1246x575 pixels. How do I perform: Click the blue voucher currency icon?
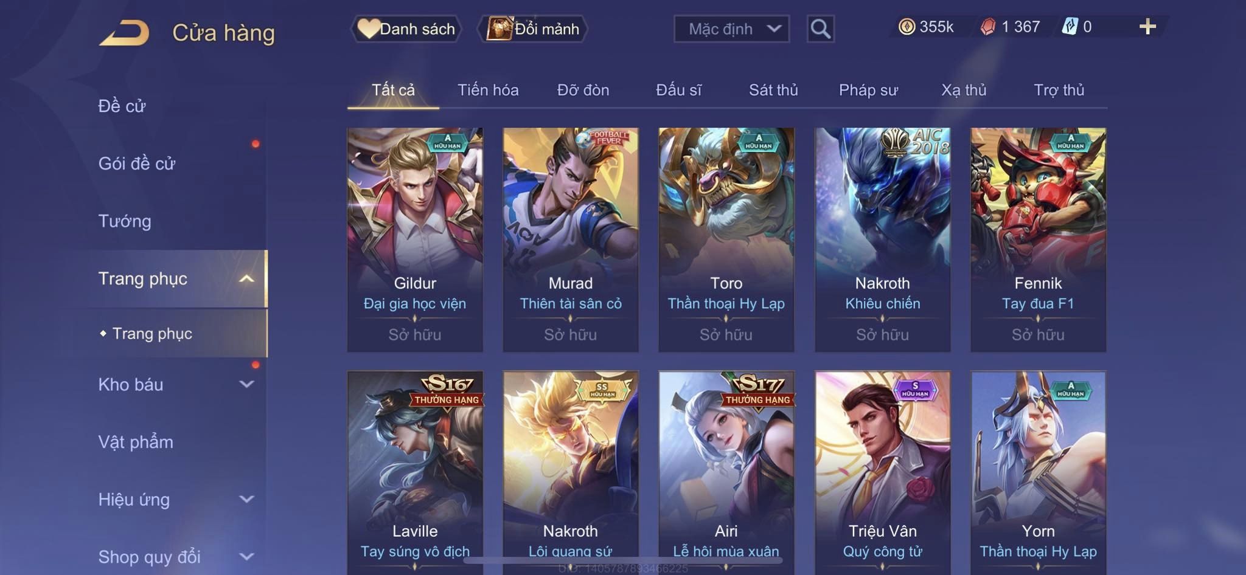[x=1070, y=27]
